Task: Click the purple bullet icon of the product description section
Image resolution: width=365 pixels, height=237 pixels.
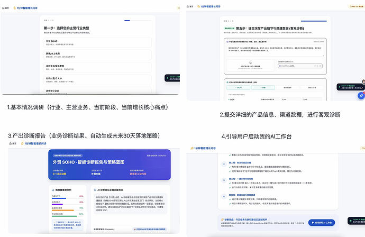Action: 227,42
